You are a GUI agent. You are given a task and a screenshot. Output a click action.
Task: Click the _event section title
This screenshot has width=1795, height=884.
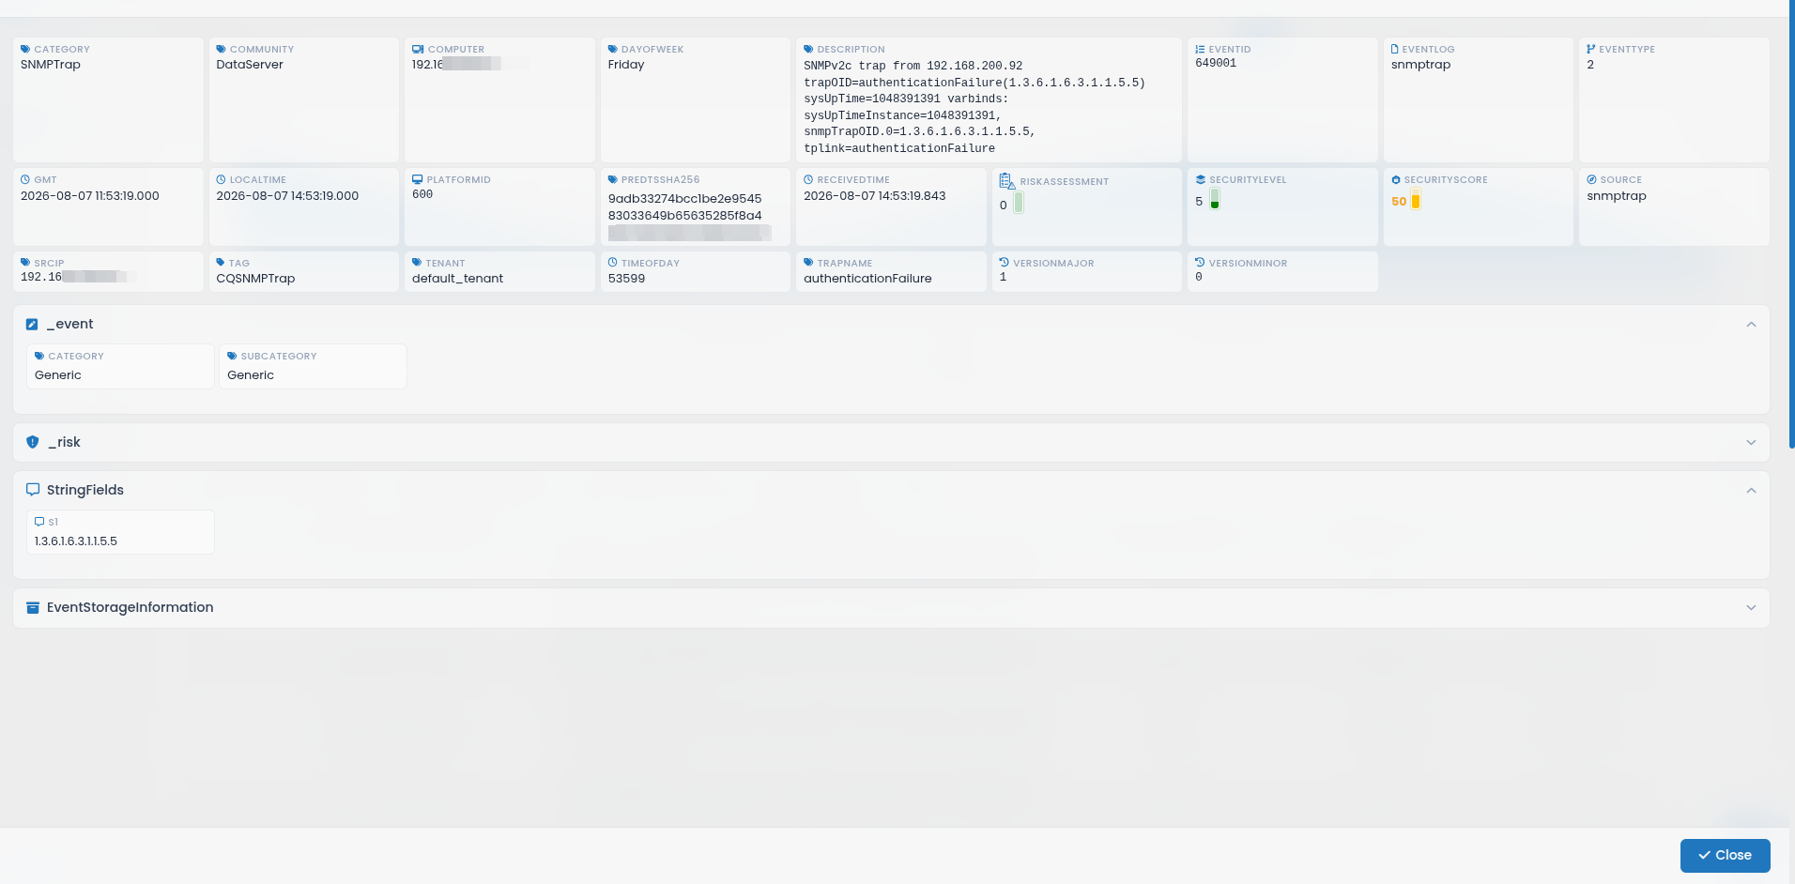coord(70,325)
